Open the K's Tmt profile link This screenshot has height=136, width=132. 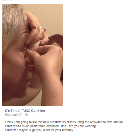click(11, 111)
